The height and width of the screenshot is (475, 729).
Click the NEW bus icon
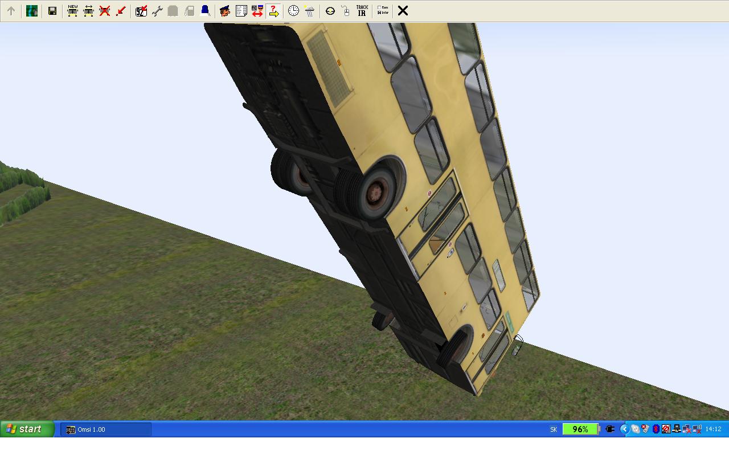pyautogui.click(x=72, y=11)
